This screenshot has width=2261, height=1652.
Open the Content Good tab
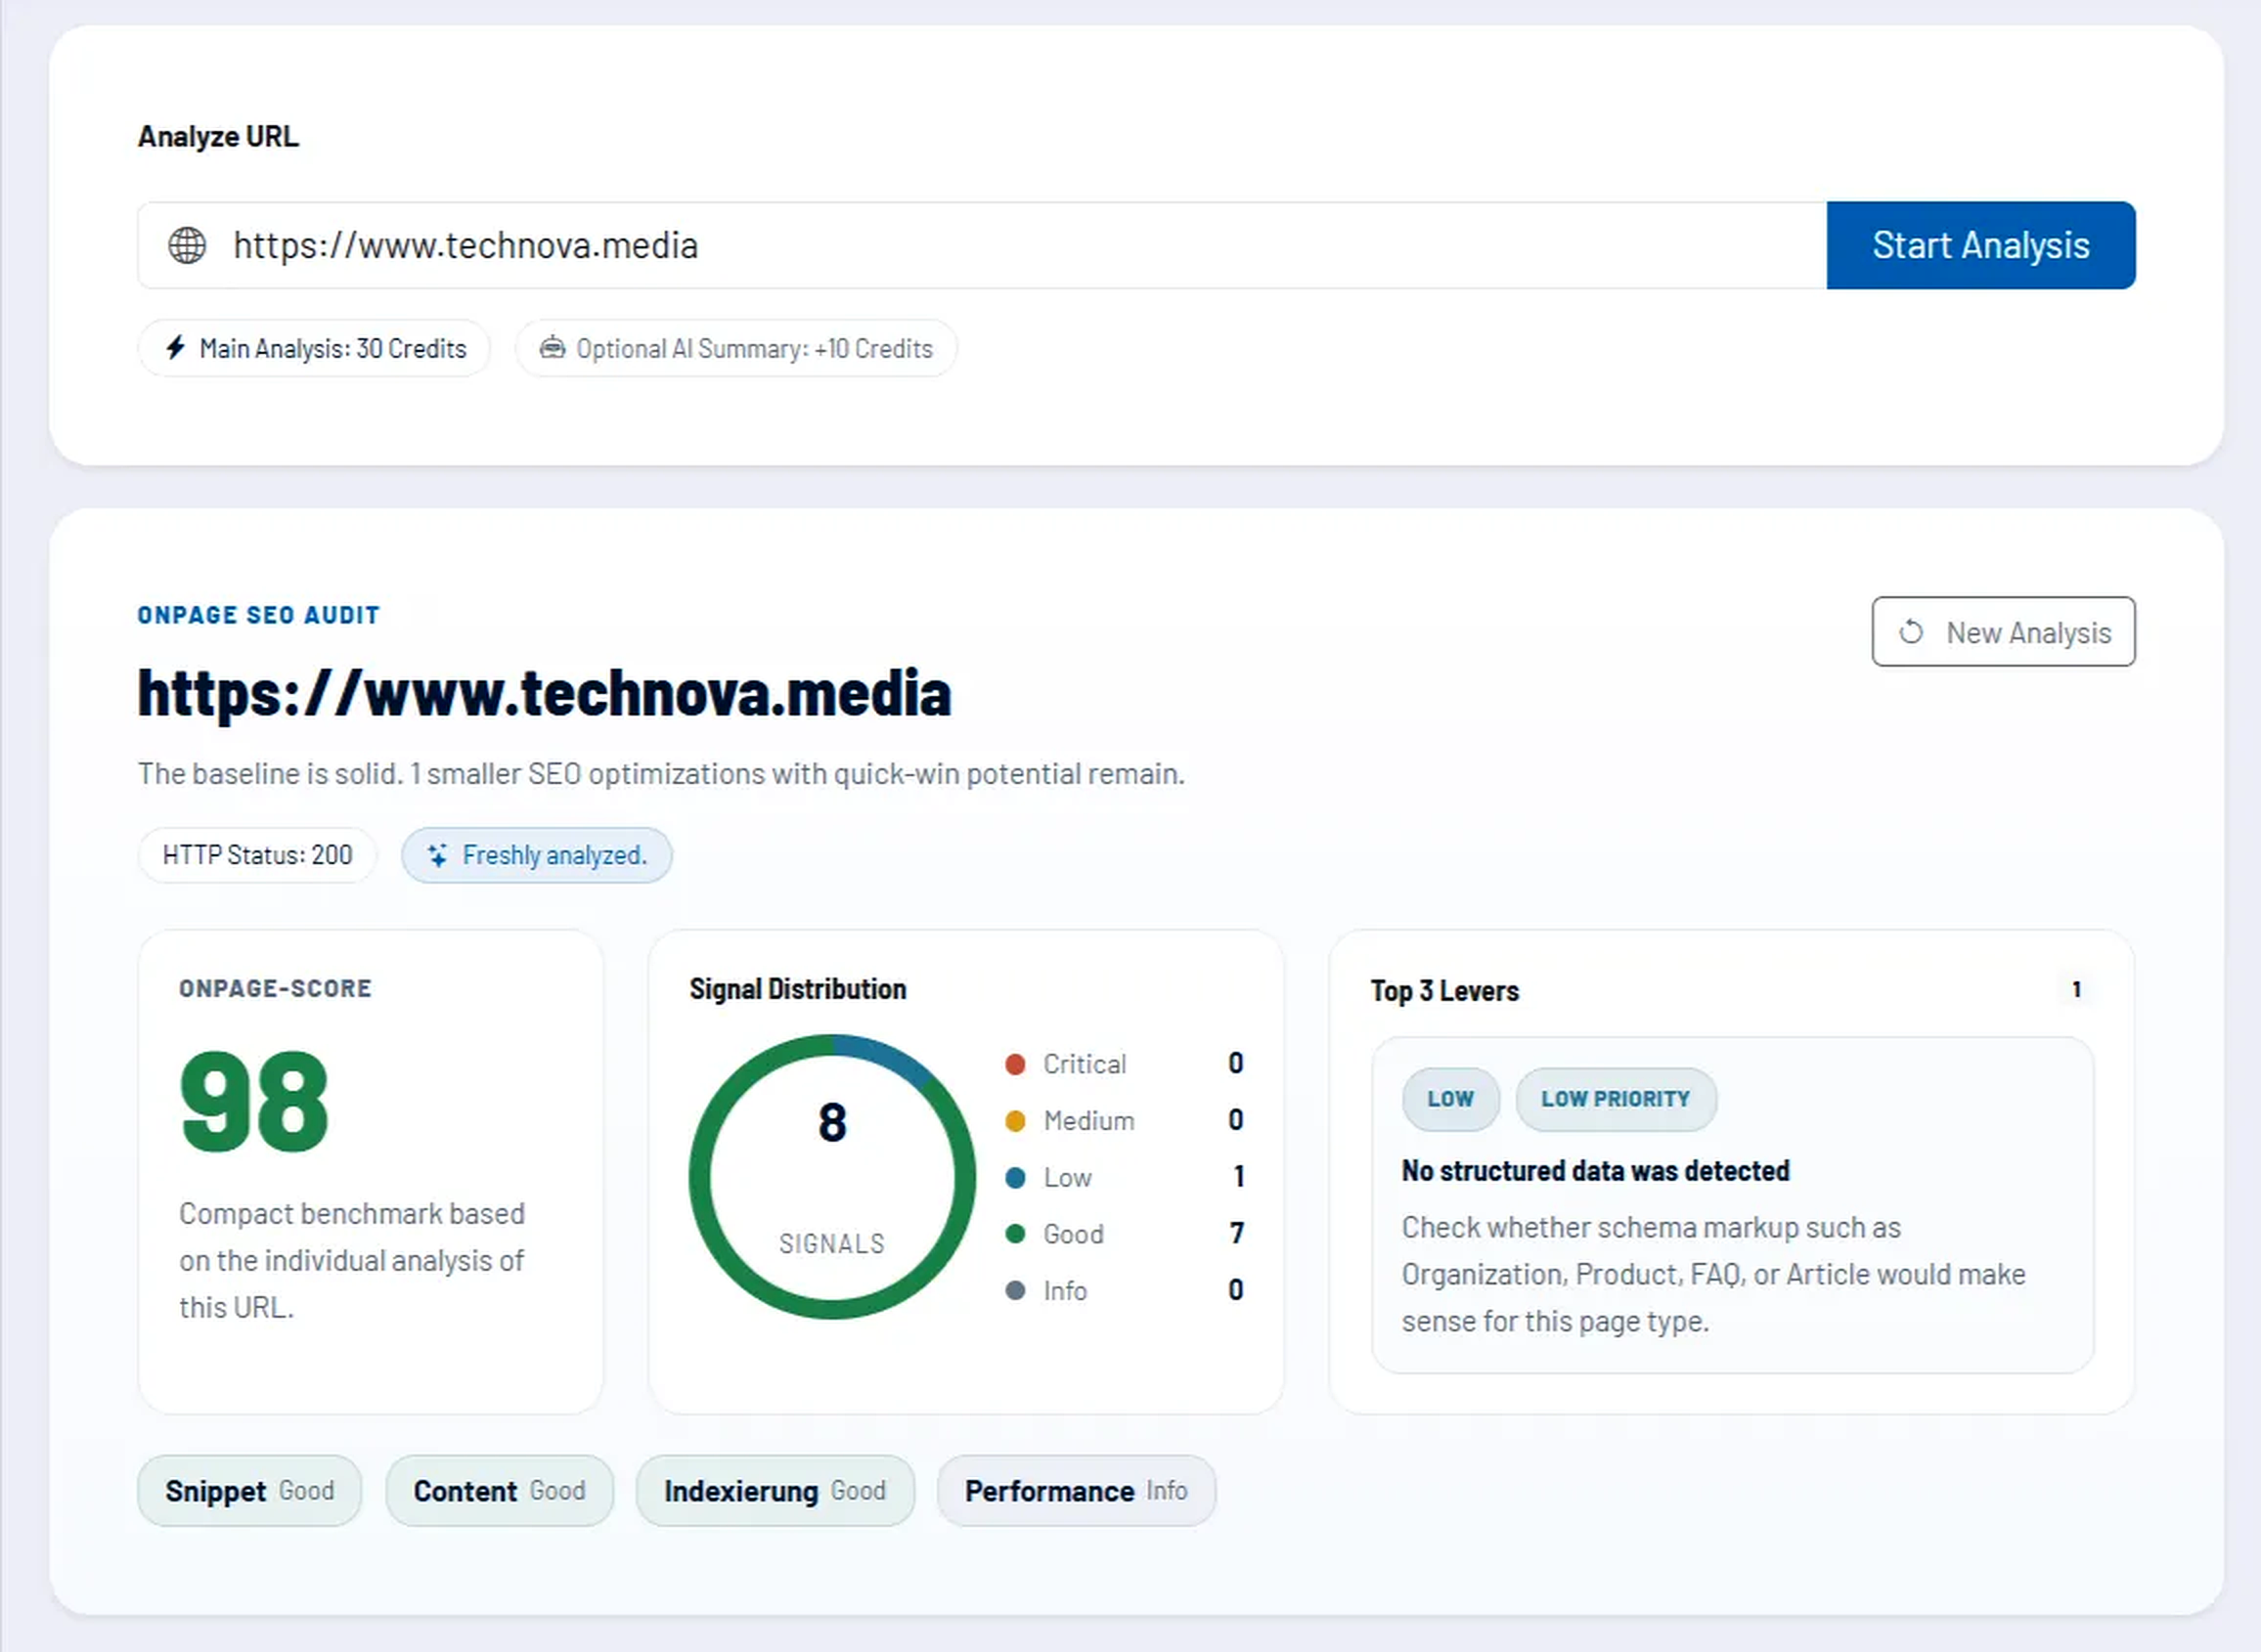click(499, 1491)
